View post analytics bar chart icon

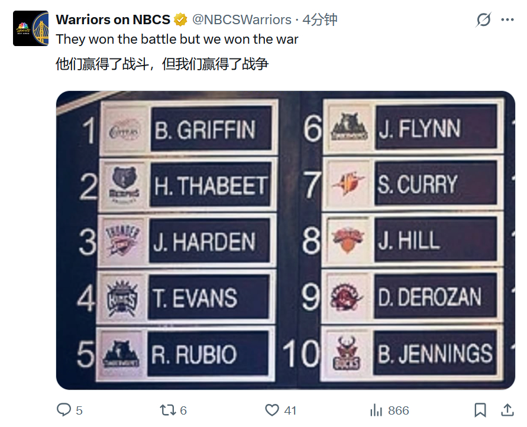pyautogui.click(x=376, y=410)
